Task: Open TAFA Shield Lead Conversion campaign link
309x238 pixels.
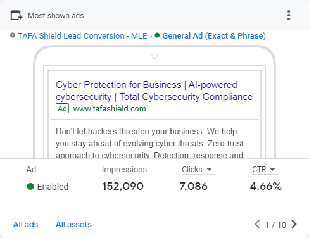Action: pyautogui.click(x=82, y=36)
